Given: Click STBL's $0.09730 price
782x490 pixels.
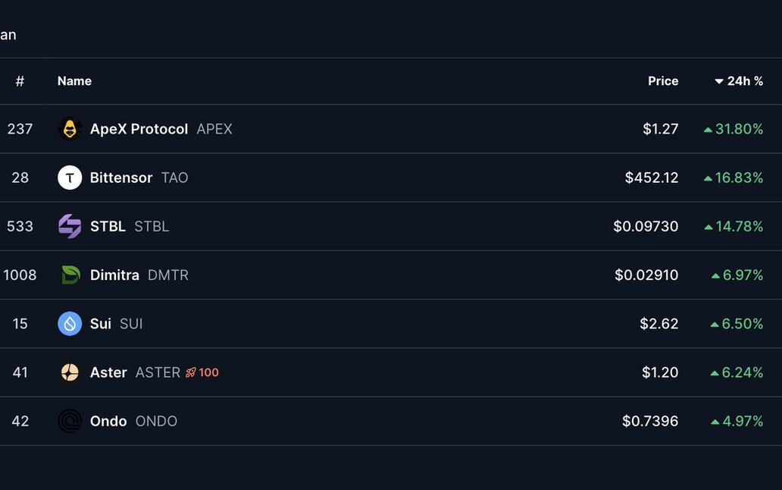Looking at the screenshot, I should 646,226.
